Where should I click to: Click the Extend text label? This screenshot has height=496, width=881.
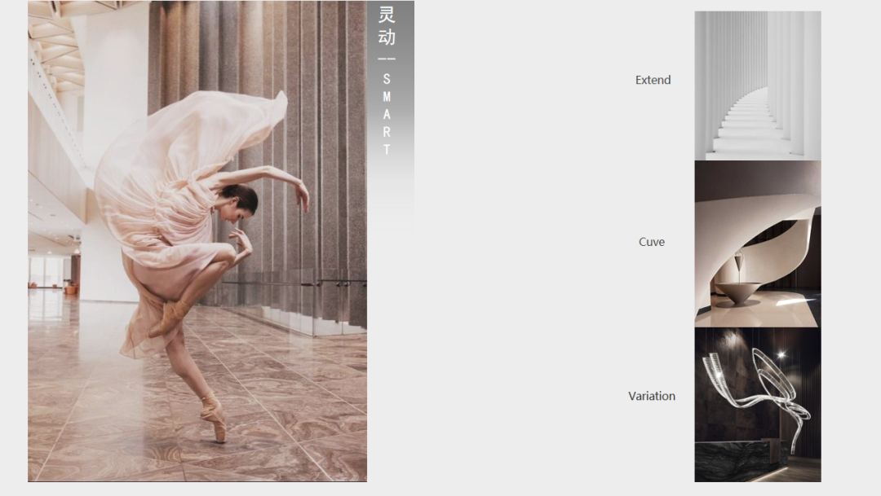pyautogui.click(x=653, y=80)
